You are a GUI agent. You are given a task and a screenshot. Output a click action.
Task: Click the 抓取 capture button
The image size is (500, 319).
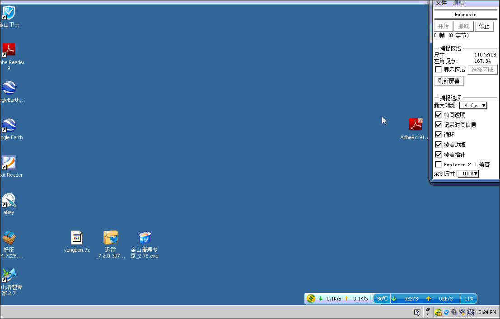click(x=464, y=26)
